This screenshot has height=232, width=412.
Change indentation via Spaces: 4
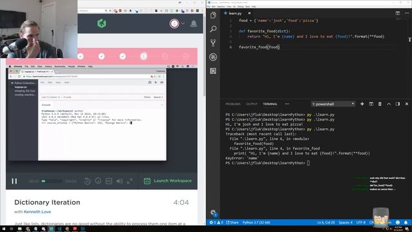[x=345, y=222]
